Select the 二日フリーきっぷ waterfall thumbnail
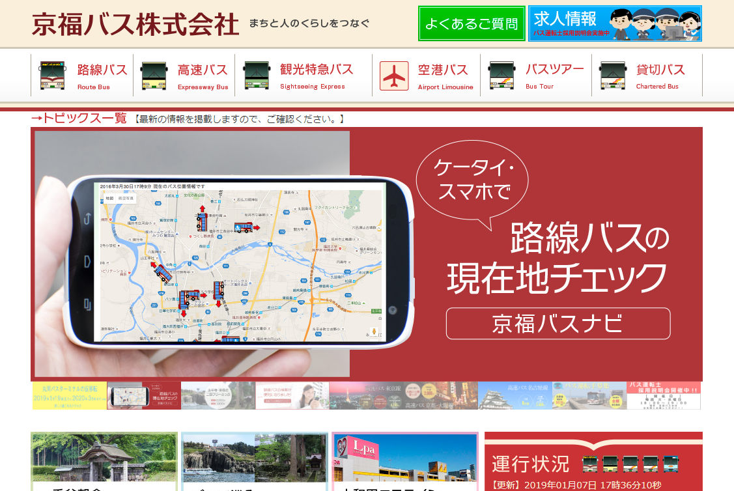734x491 pixels. click(x=218, y=395)
